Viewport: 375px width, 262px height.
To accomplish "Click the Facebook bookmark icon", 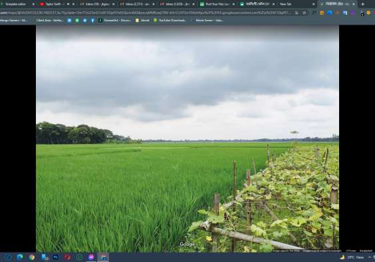I will coord(92,21).
